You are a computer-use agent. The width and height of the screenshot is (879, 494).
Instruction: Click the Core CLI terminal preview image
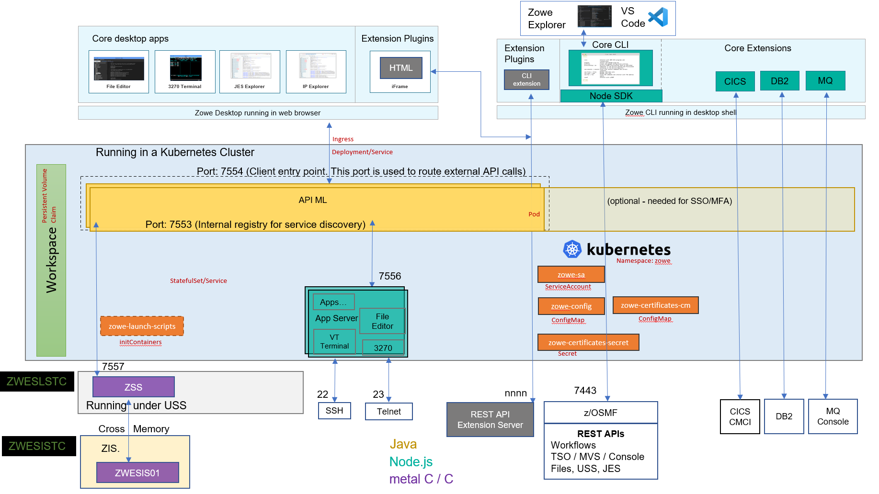coord(610,68)
